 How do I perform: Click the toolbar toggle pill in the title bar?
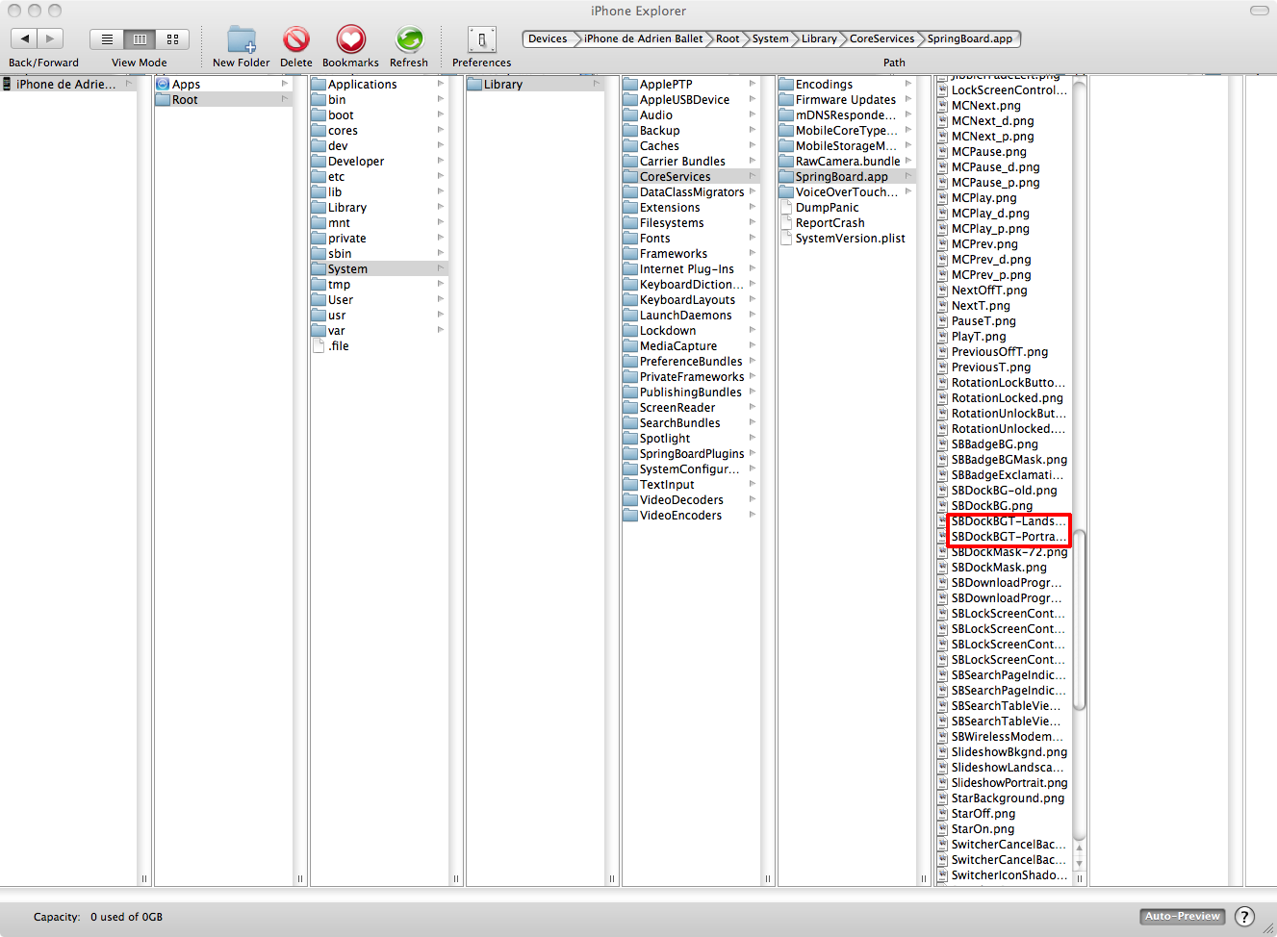(x=1259, y=11)
